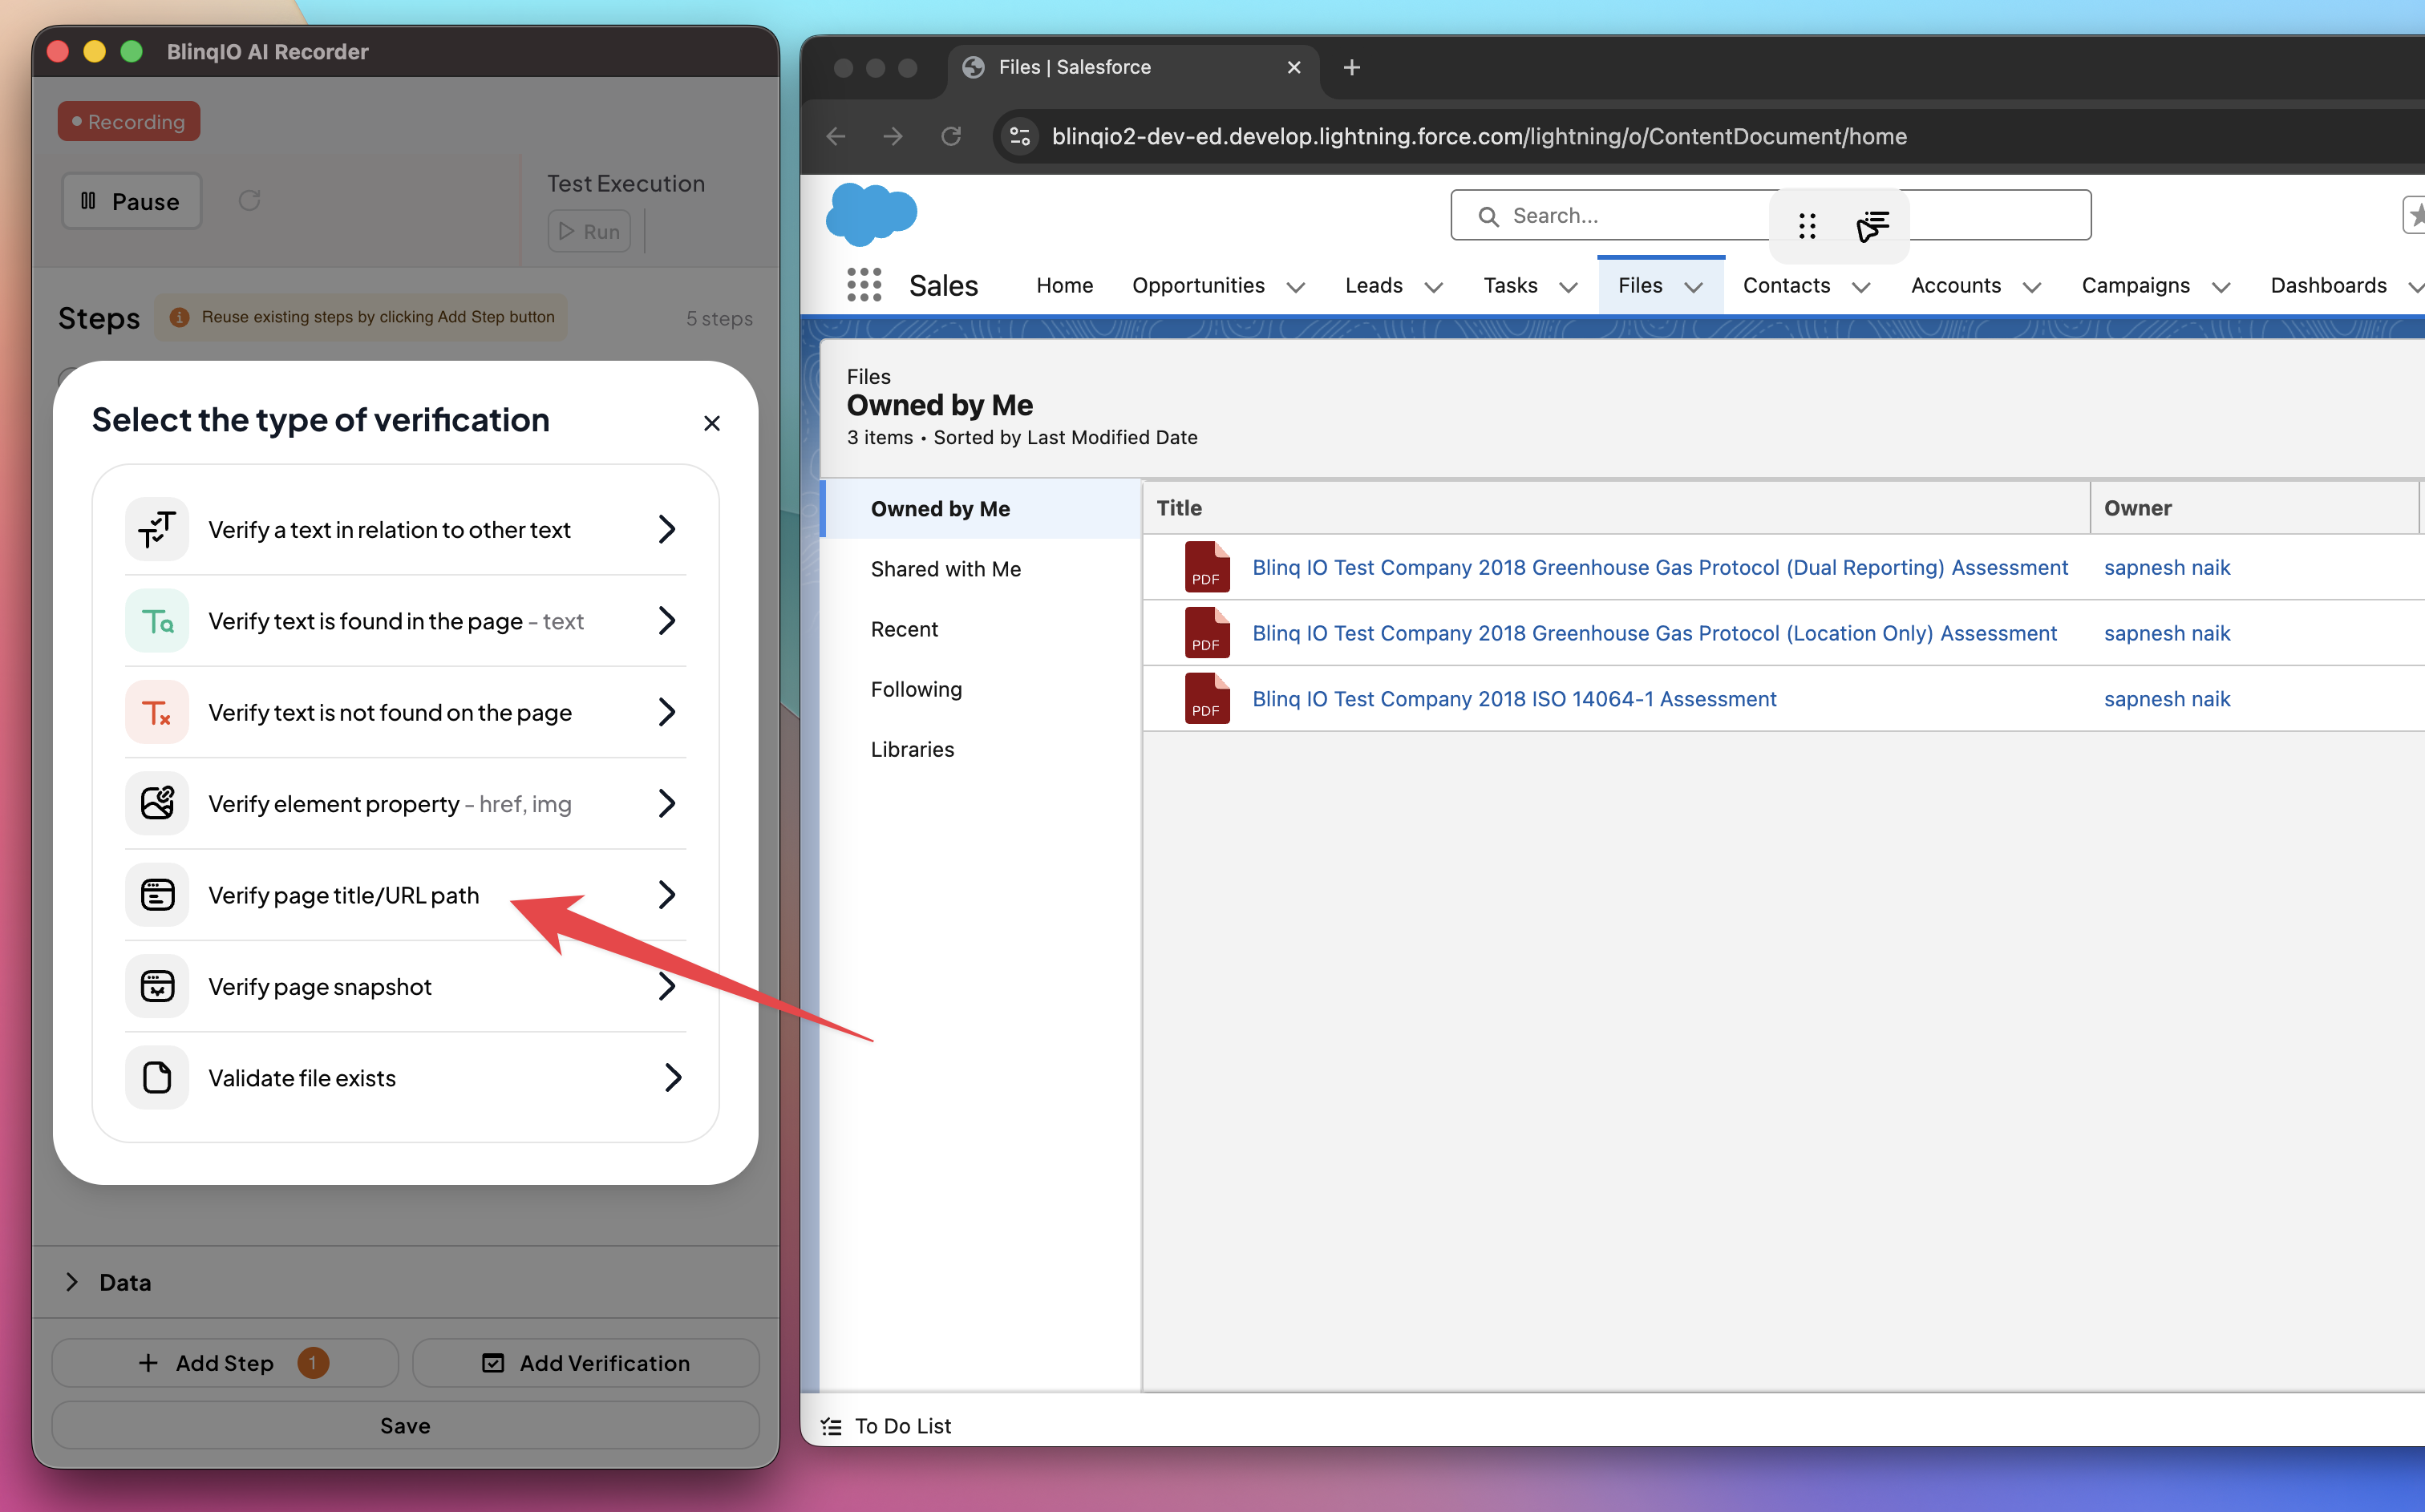Click the element picker cursor icon
2425x1512 pixels.
pyautogui.click(x=1872, y=226)
